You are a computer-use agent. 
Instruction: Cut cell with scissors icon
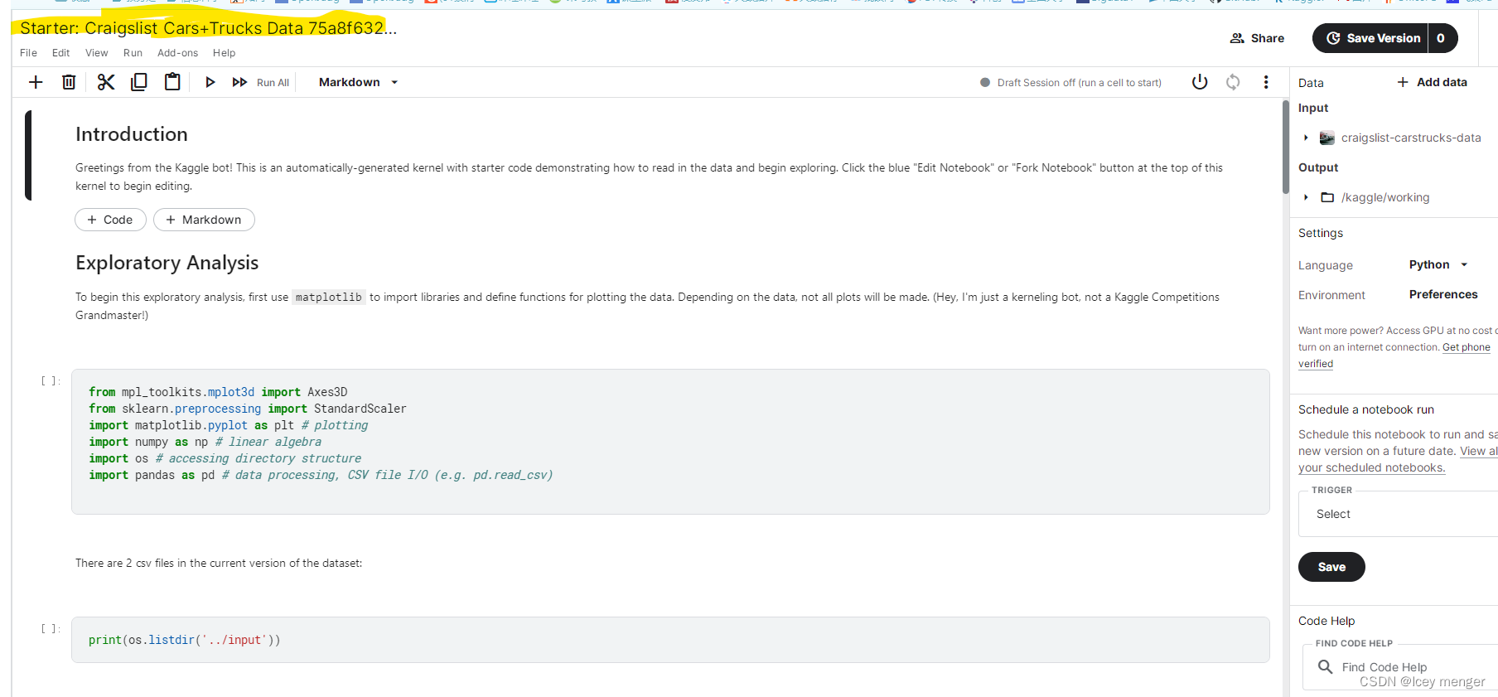[106, 82]
